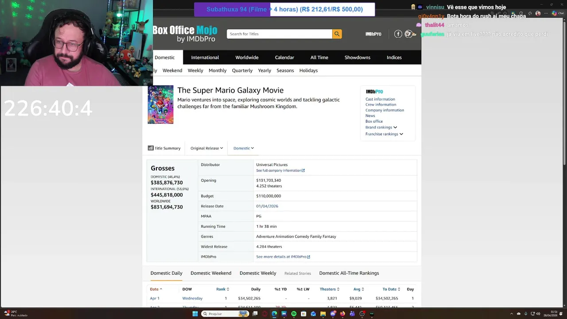Viewport: 567px width, 319px height.
Task: Switch to Microsoft Edge on the taskbar
Action: point(274,314)
